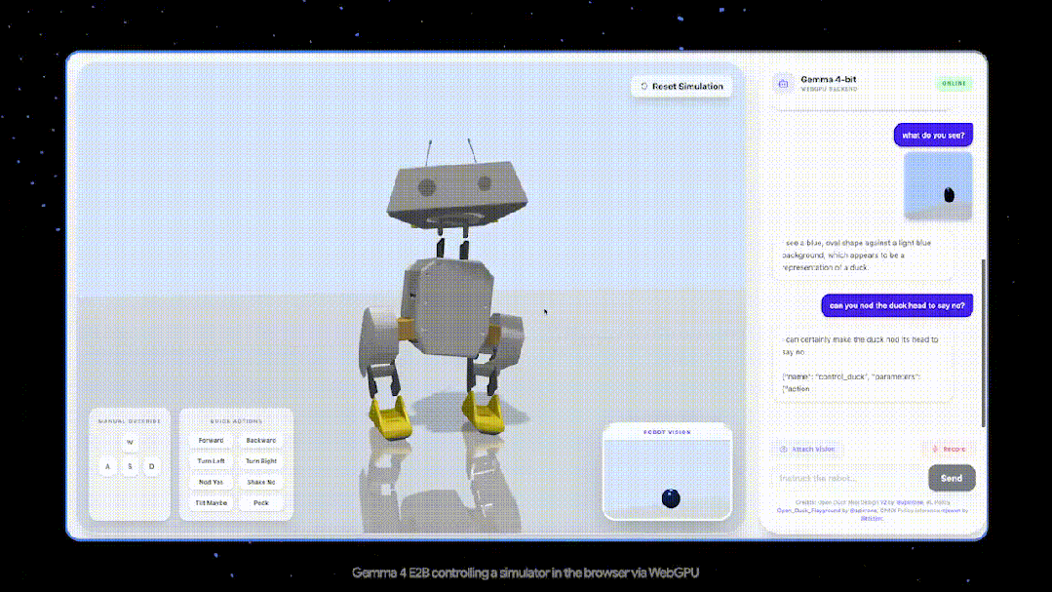1052x592 pixels.
Task: Trigger the Backward quick action
Action: pyautogui.click(x=261, y=441)
